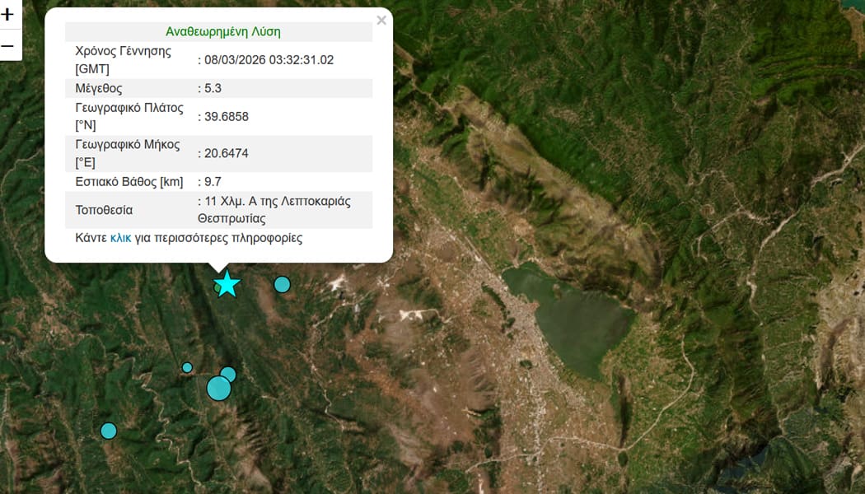This screenshot has width=865, height=494.
Task: Click the longitude value 20.6474
Action: point(227,153)
